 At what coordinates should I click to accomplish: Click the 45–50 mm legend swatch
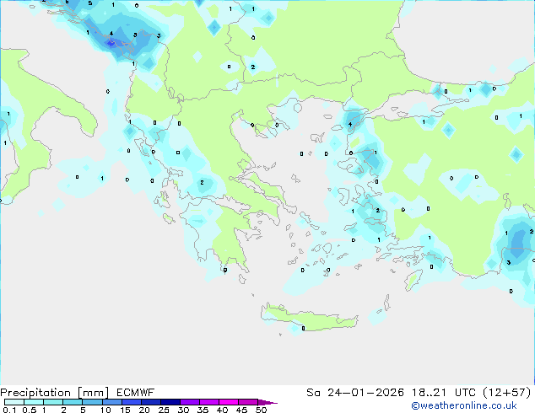click(248, 402)
